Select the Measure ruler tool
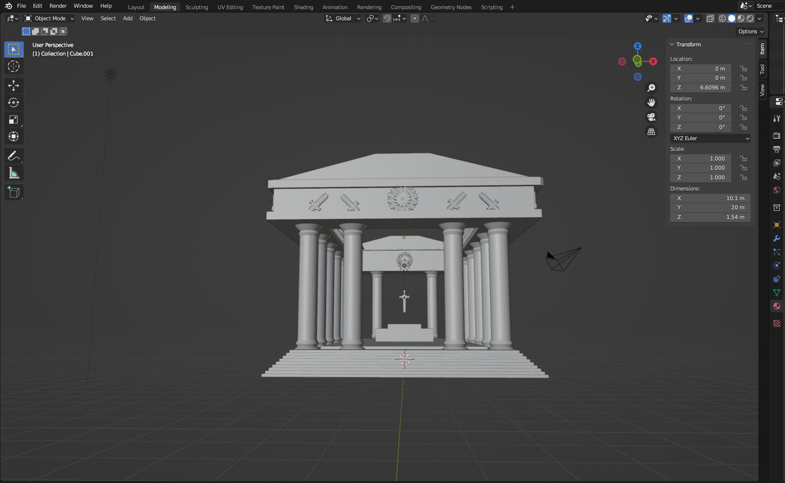The width and height of the screenshot is (785, 483). [13, 174]
